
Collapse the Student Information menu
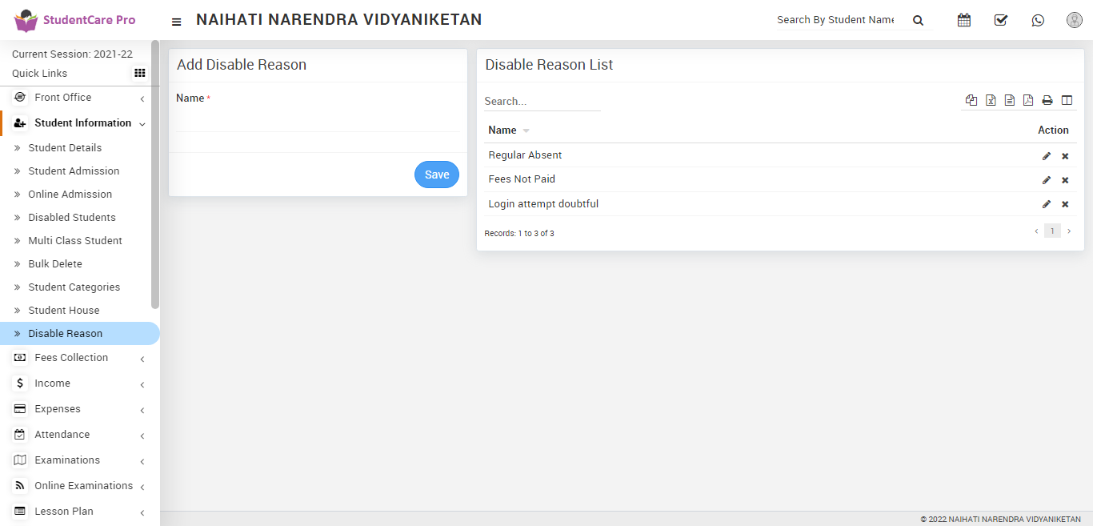(x=142, y=124)
